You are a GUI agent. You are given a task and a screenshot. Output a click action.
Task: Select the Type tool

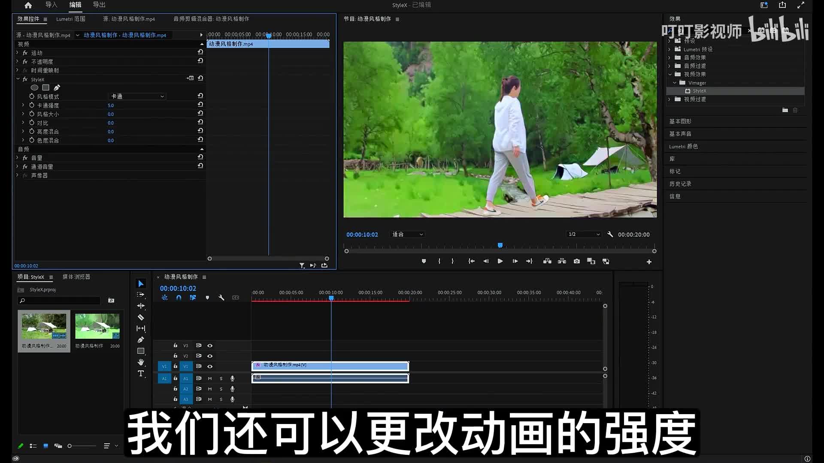point(141,373)
